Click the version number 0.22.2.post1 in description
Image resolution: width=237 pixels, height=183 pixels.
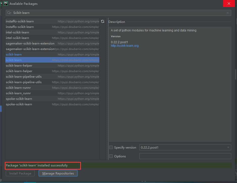pos(120,42)
